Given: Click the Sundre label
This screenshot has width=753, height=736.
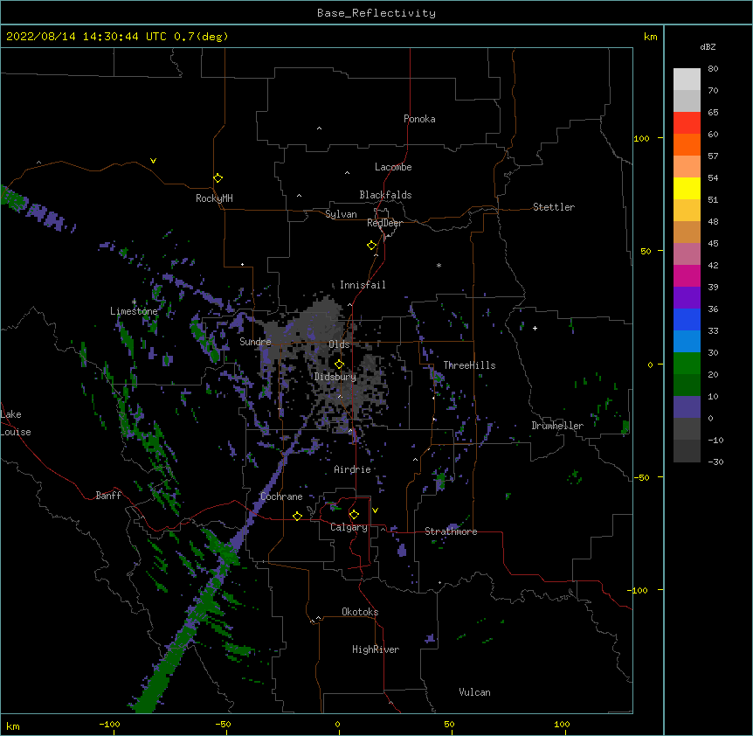Looking at the screenshot, I should click(255, 342).
